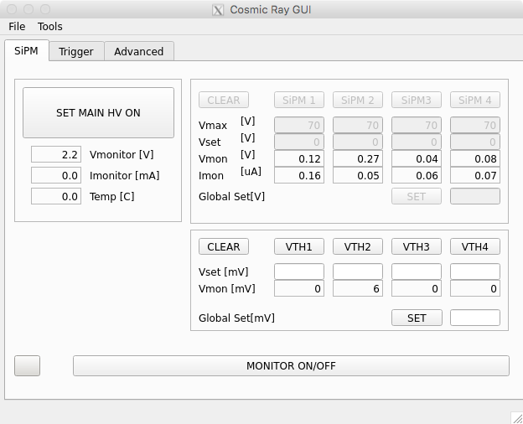Click the Vmonitor [V] value field
The width and height of the screenshot is (523, 424).
click(56, 154)
